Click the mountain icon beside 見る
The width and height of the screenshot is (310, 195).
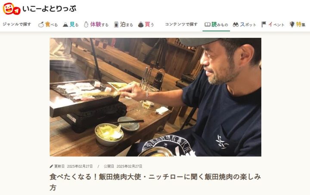point(65,24)
